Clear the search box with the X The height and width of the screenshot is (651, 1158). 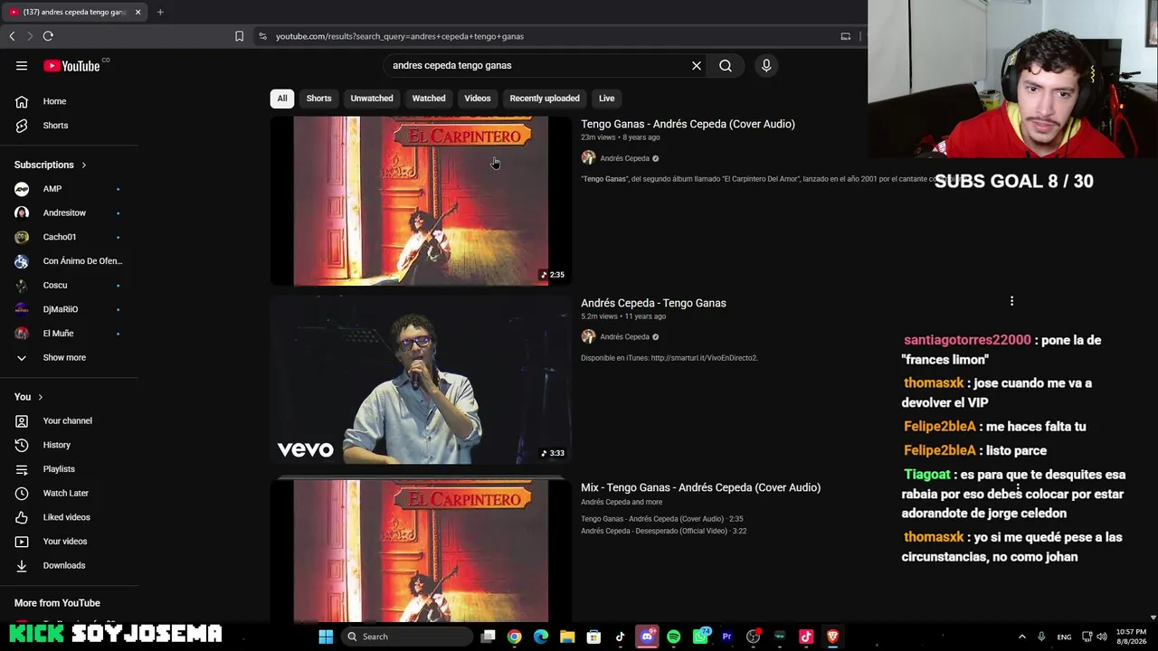697,65
